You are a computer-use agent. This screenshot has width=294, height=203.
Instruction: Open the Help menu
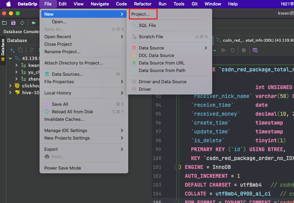[x=233, y=4]
